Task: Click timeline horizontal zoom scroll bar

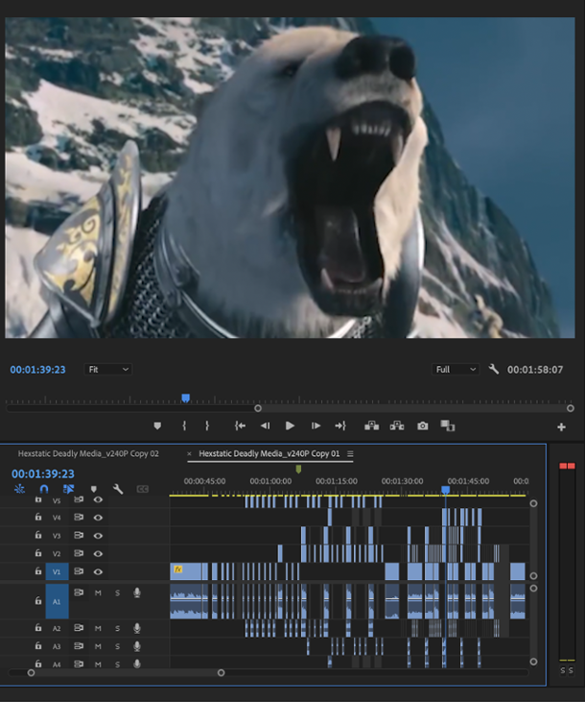Action: click(x=126, y=672)
